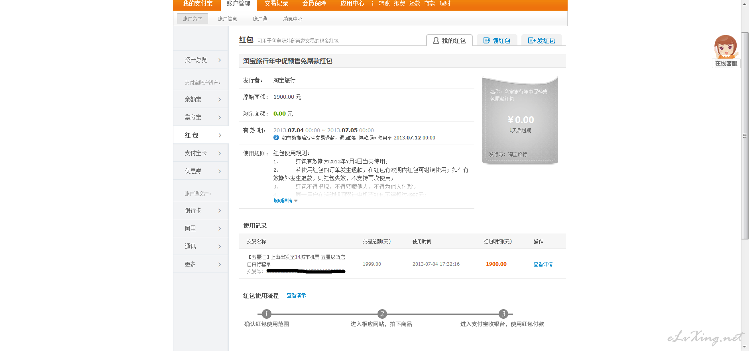
Task: Click the 发红包 tab icon
Action: click(532, 41)
